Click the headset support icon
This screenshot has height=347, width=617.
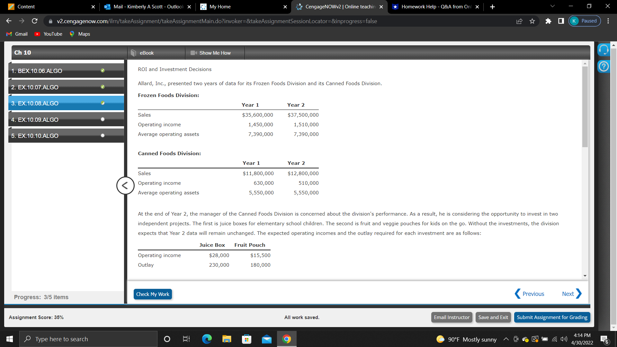click(604, 49)
